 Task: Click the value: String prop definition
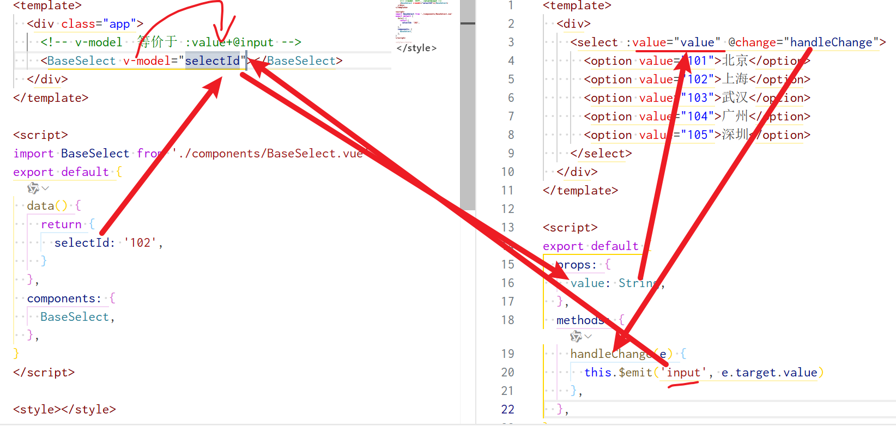pyautogui.click(x=615, y=283)
